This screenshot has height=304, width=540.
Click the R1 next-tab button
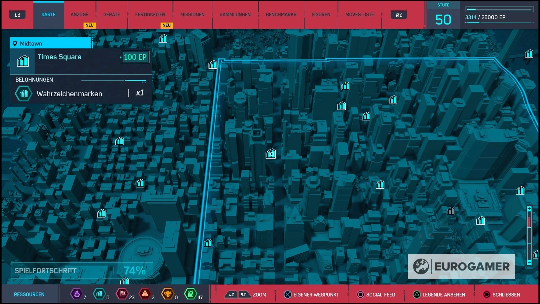(399, 15)
